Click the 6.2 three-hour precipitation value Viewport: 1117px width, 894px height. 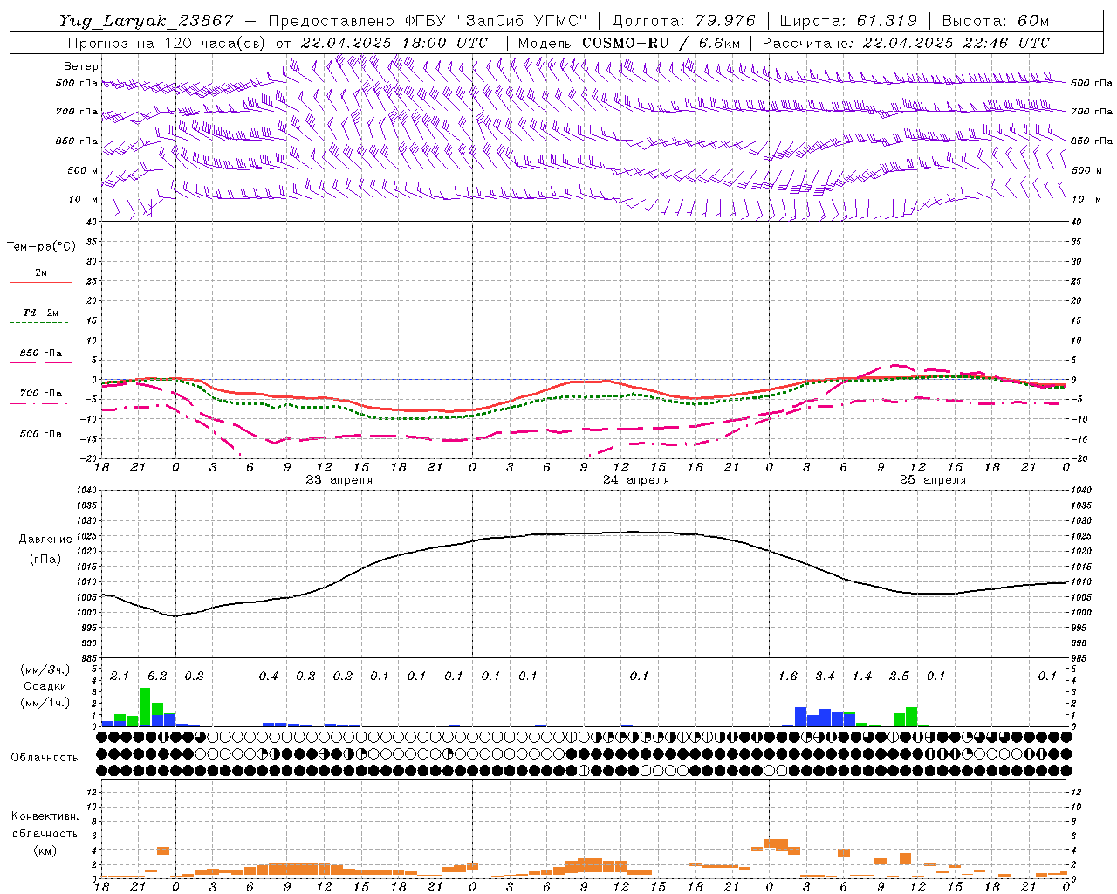tap(157, 677)
